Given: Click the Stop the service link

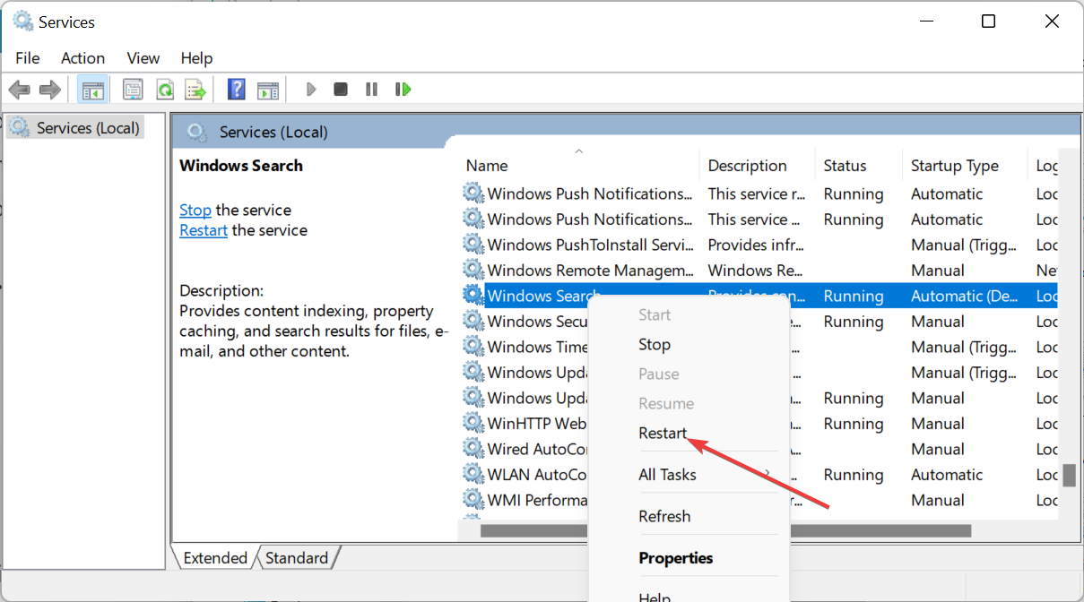Looking at the screenshot, I should pos(195,211).
